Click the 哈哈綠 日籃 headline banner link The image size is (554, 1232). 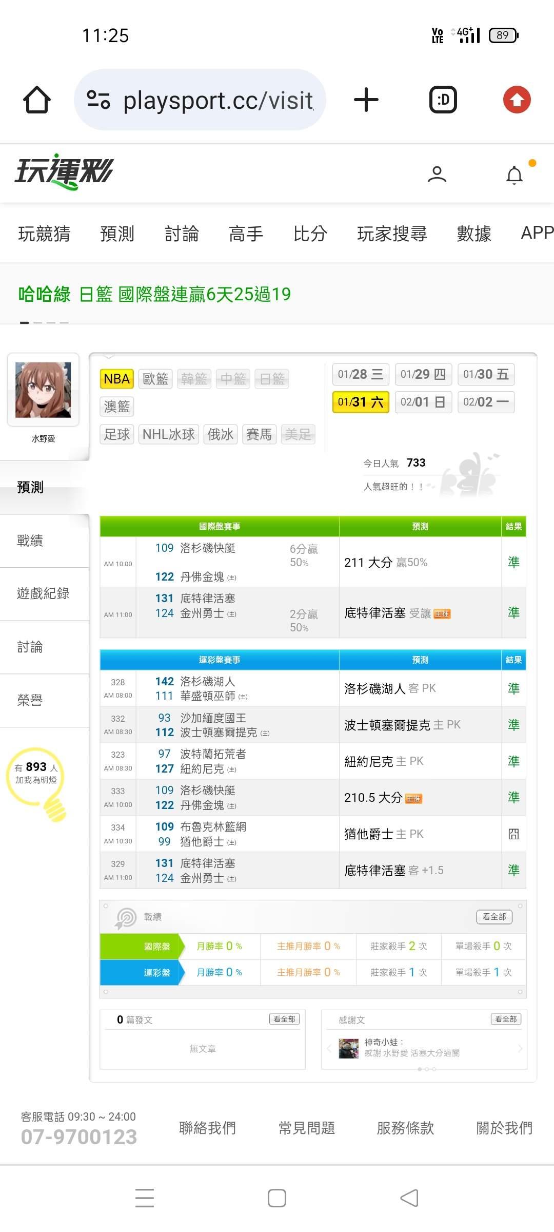(154, 294)
